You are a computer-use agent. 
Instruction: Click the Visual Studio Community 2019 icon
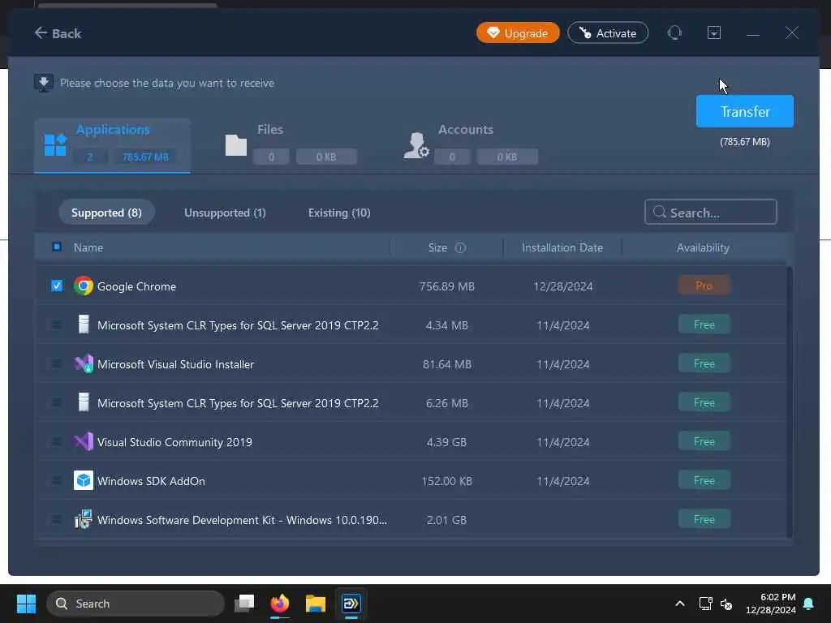(x=84, y=442)
